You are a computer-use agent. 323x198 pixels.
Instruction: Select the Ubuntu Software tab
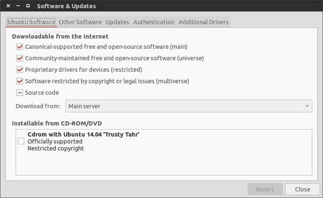31,22
